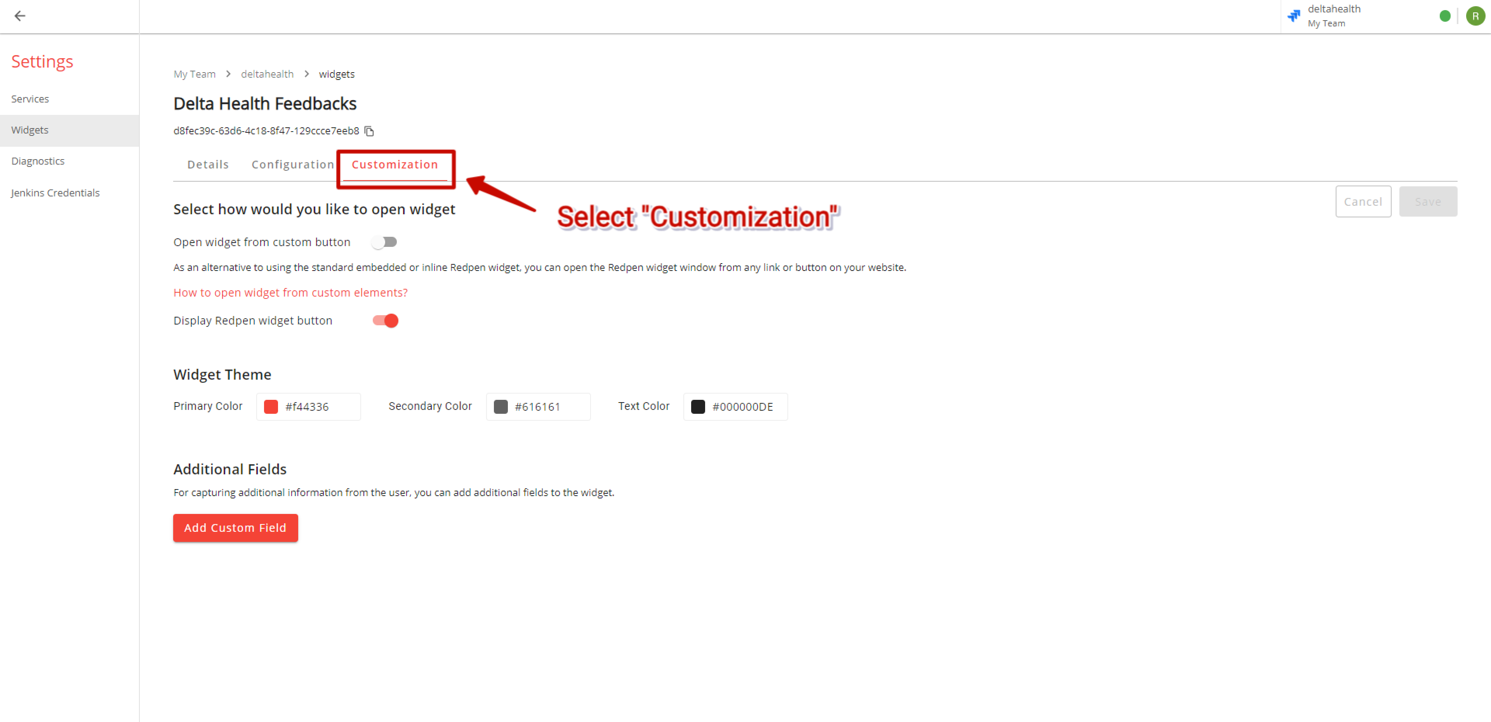The image size is (1491, 722).
Task: Open the Primary Color red swatch
Action: point(271,407)
